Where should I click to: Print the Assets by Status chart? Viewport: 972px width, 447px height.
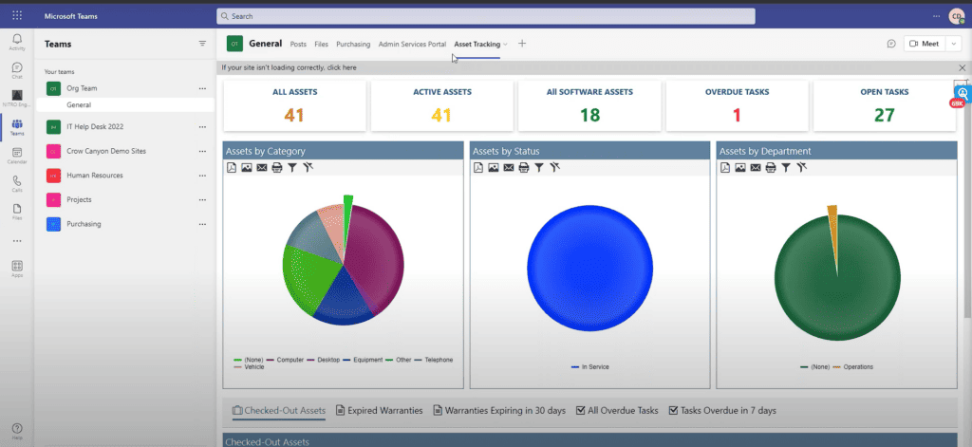(523, 168)
